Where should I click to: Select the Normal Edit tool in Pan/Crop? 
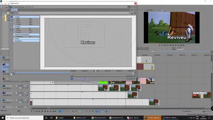coord(12,20)
